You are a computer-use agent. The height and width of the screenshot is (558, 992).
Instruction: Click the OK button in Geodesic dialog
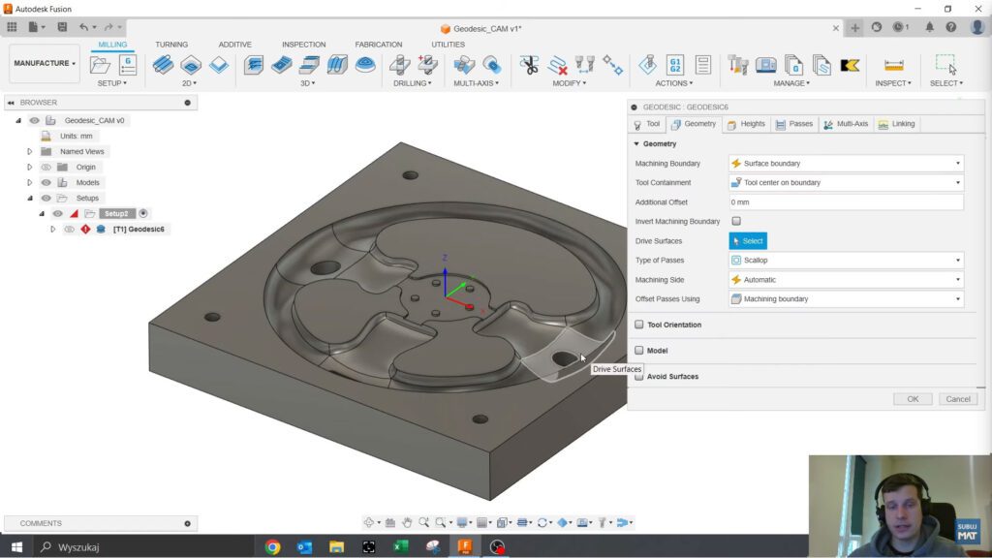tap(912, 399)
